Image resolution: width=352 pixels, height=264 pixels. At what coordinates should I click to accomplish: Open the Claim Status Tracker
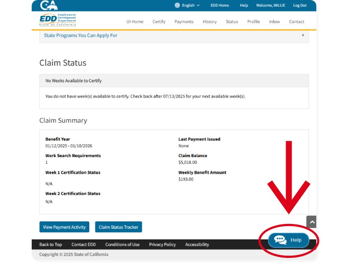[118, 227]
